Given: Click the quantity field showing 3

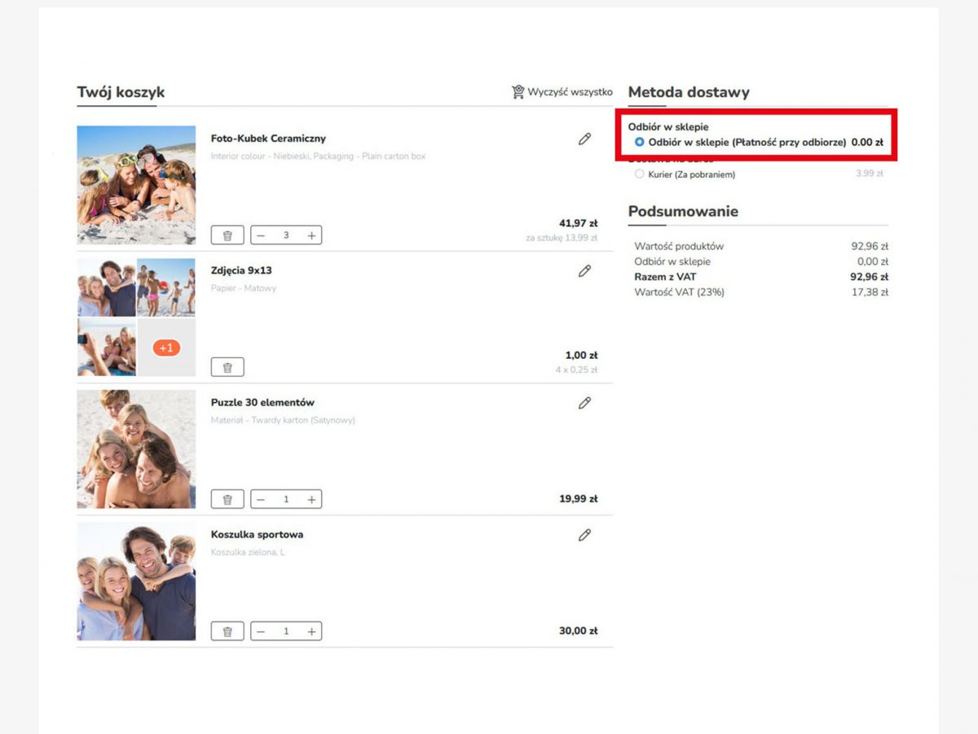Looking at the screenshot, I should tap(286, 236).
